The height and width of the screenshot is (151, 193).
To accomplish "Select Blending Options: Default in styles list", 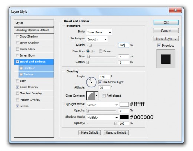I will [x=34, y=30].
